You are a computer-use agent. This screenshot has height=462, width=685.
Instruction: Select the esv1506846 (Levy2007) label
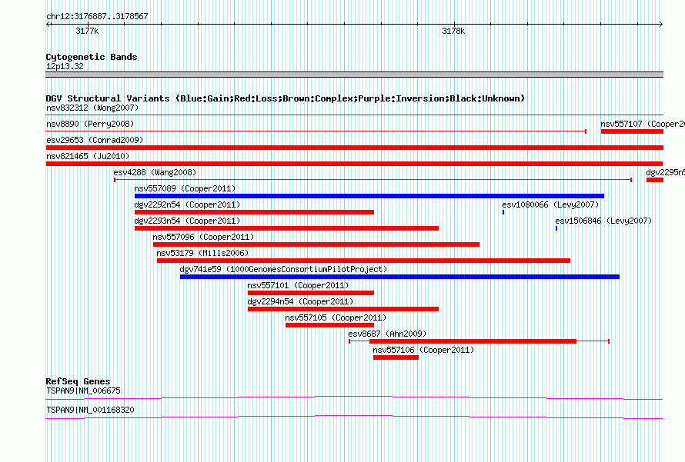pyautogui.click(x=603, y=221)
